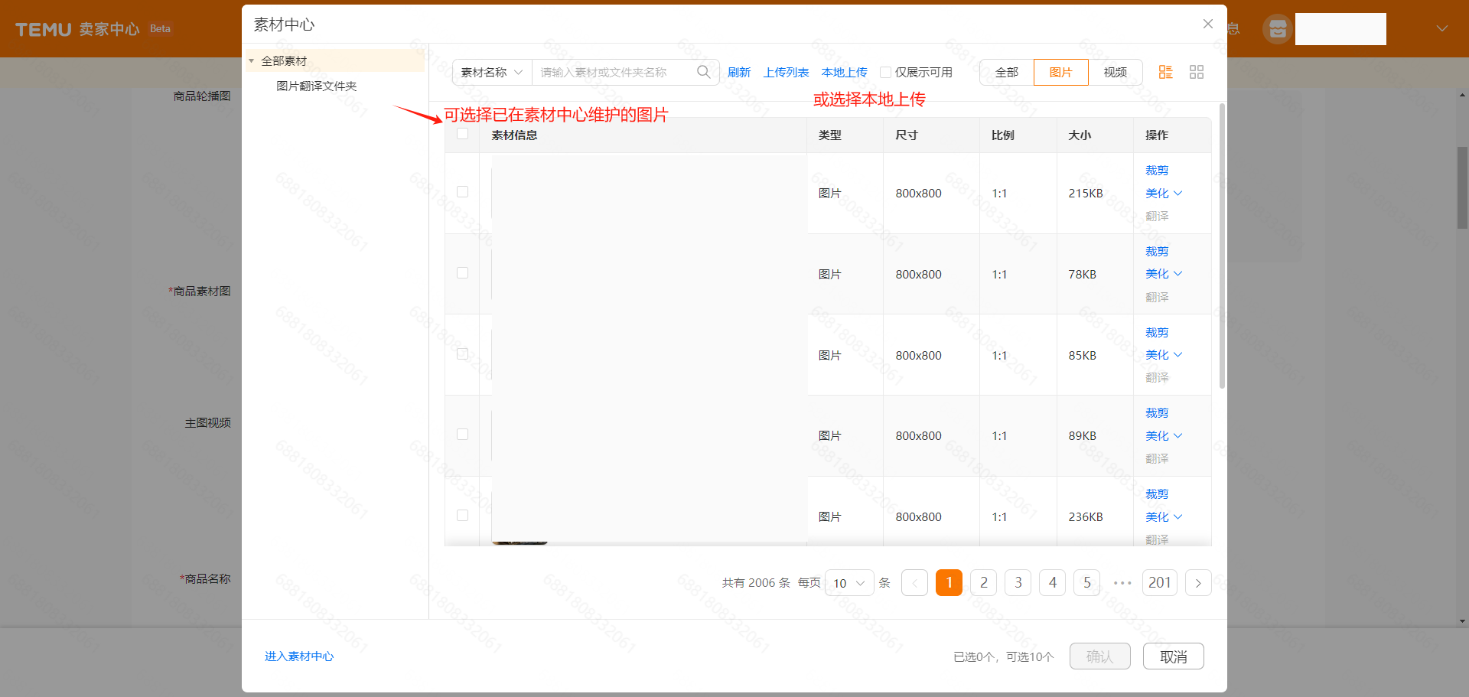Switch to the 视频 tab

pyautogui.click(x=1115, y=72)
